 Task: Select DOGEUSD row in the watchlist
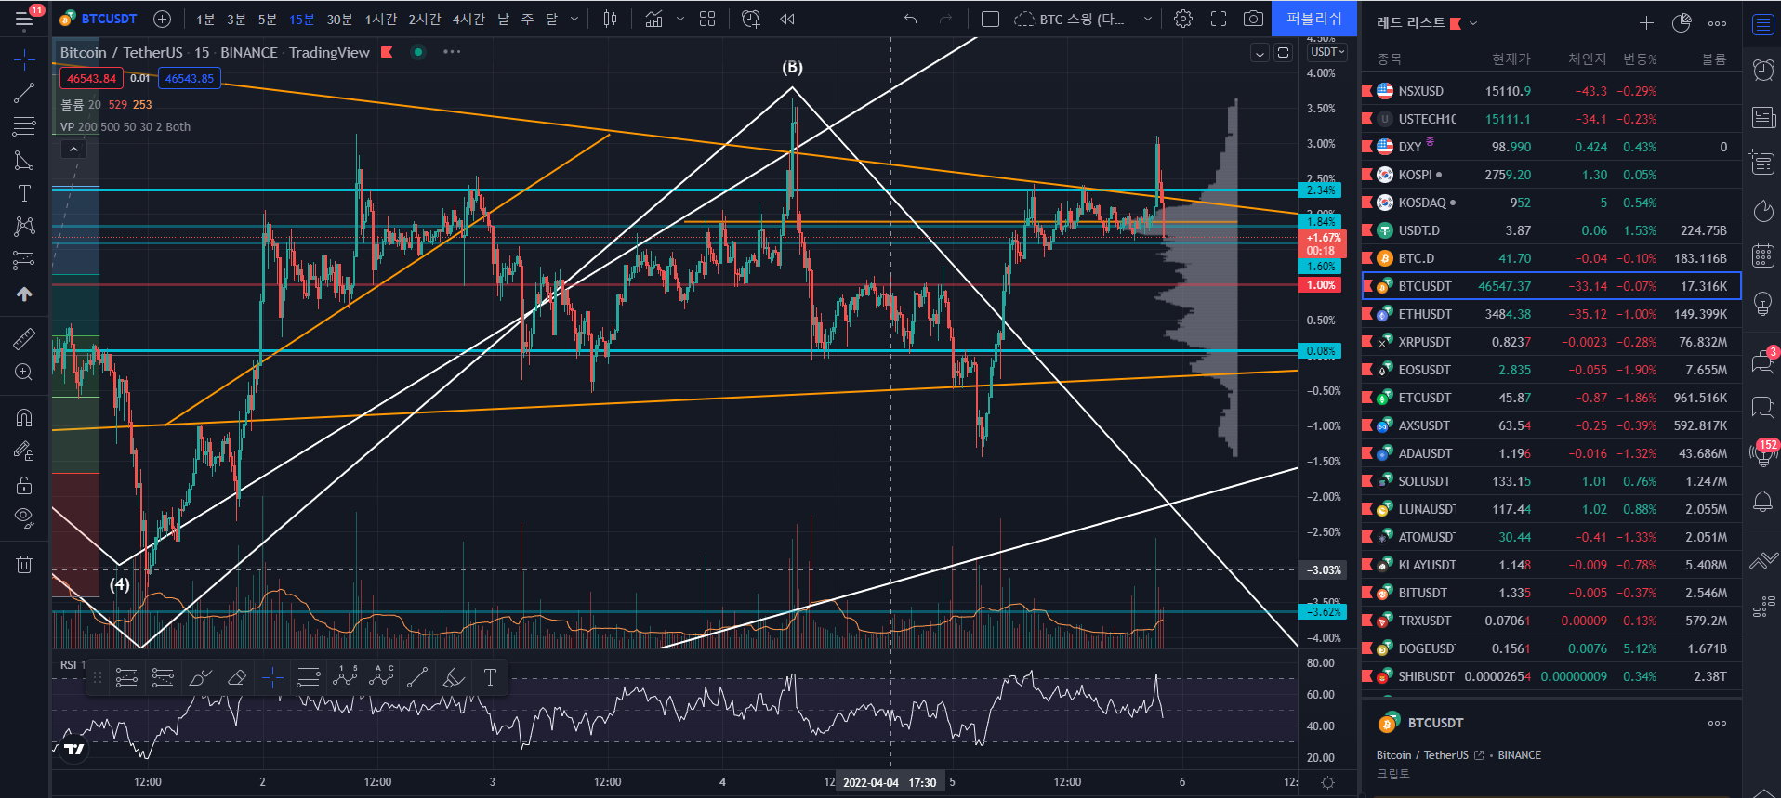pyautogui.click(x=1551, y=648)
